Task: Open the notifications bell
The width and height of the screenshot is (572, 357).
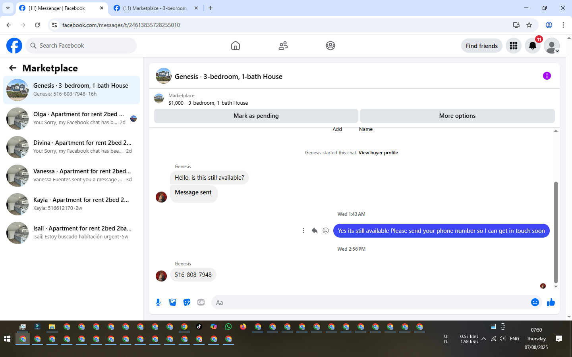Action: 533,46
